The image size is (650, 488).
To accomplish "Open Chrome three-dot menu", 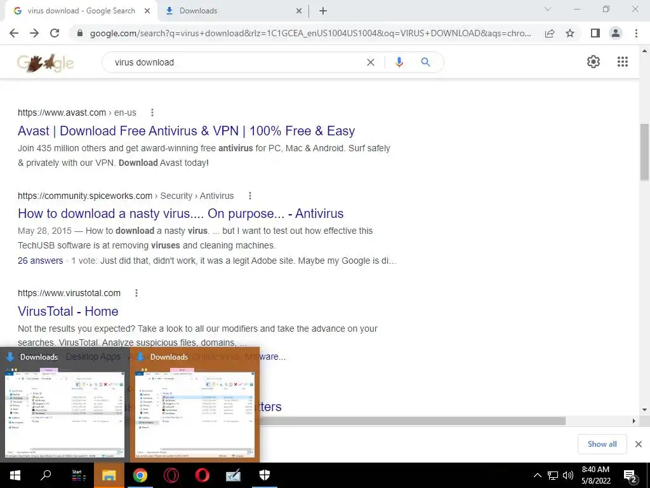I will tap(636, 33).
